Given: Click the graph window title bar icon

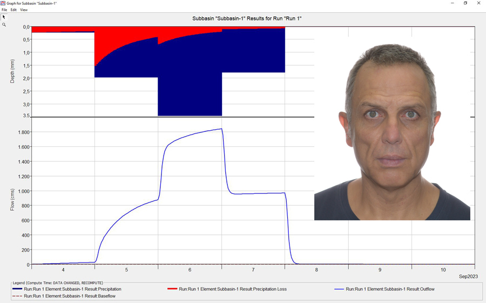Looking at the screenshot, I should (3, 3).
